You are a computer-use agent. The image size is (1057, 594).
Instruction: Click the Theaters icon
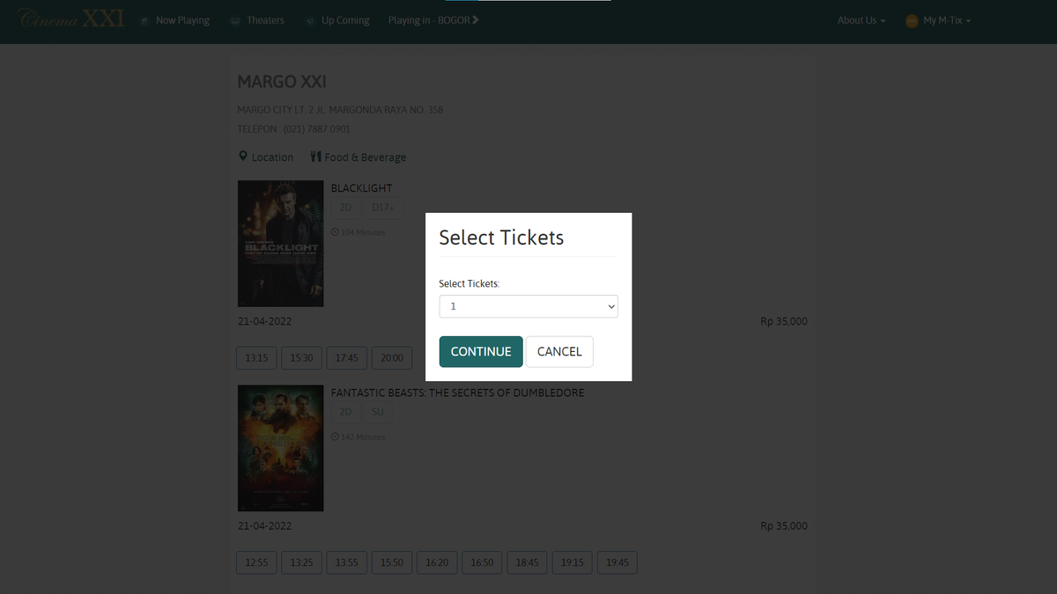tap(235, 21)
